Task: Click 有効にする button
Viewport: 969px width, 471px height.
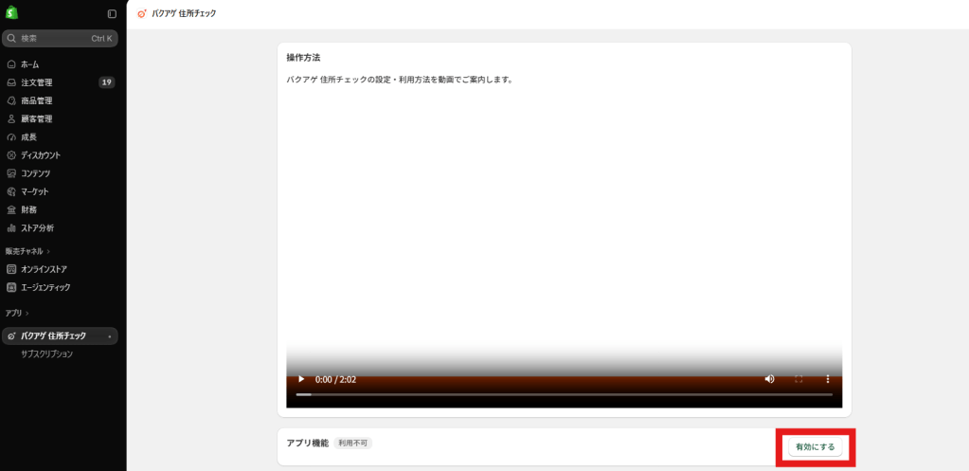Action: pyautogui.click(x=816, y=446)
